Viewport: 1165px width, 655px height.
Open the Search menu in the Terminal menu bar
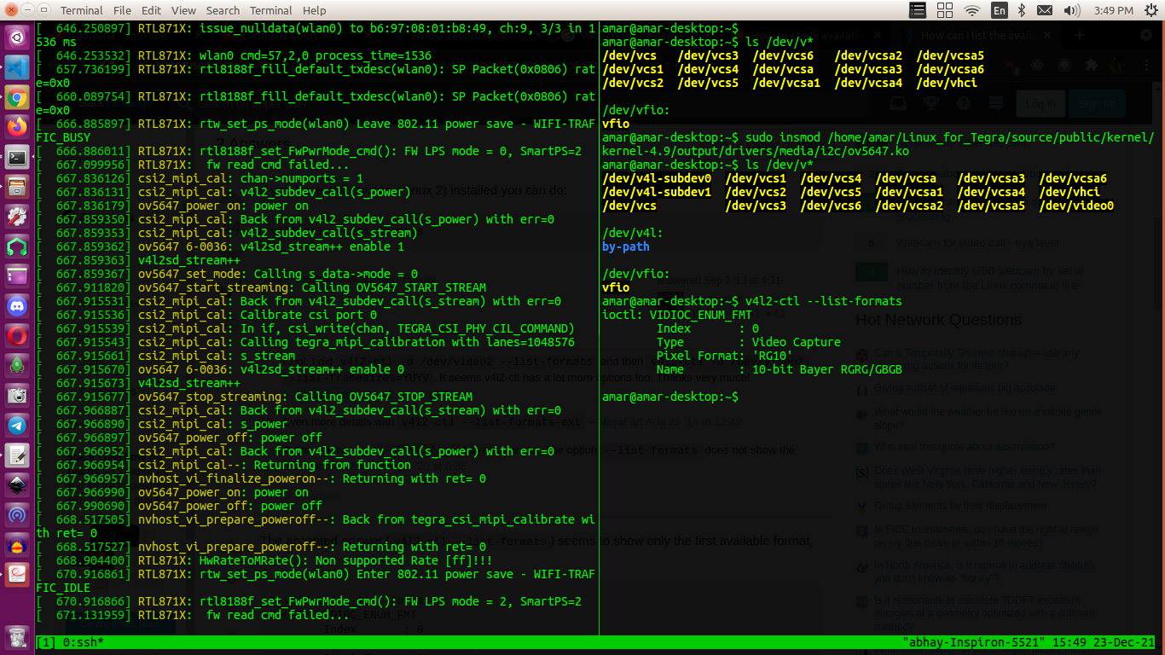[223, 10]
